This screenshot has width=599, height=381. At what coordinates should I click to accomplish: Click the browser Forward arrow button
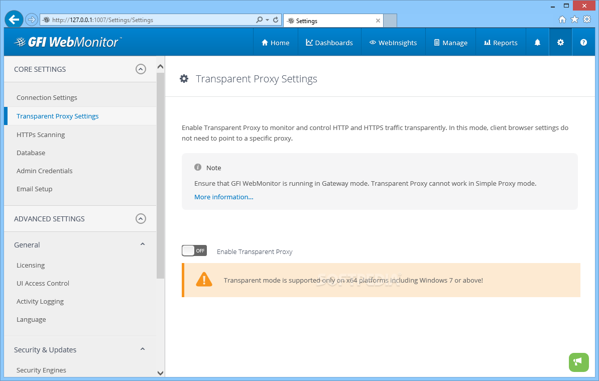[x=32, y=20]
